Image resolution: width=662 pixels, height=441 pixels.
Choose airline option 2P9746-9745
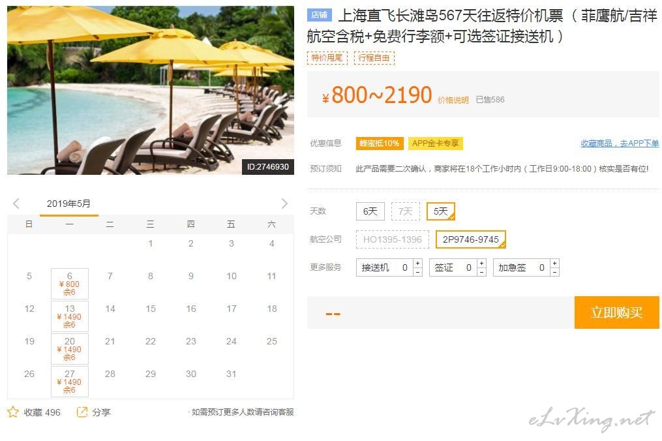tap(471, 239)
